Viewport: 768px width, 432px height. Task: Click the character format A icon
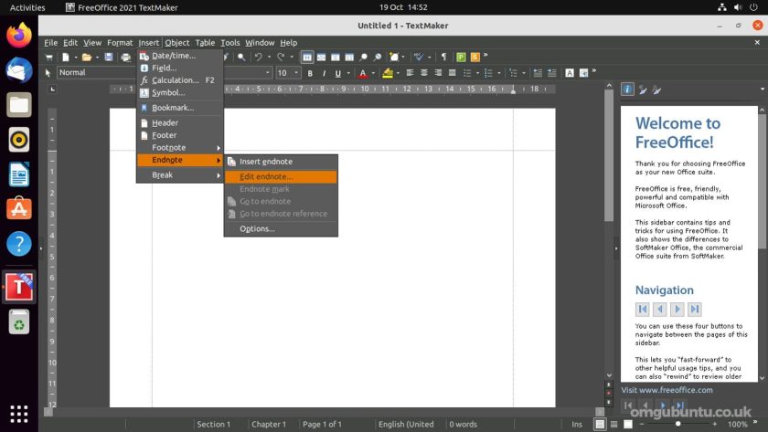click(x=569, y=73)
